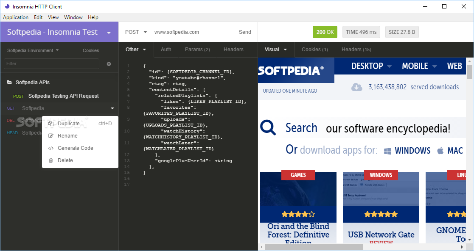The height and width of the screenshot is (251, 474).
Task: Click the WEB link on Softpedia page
Action: point(454,66)
